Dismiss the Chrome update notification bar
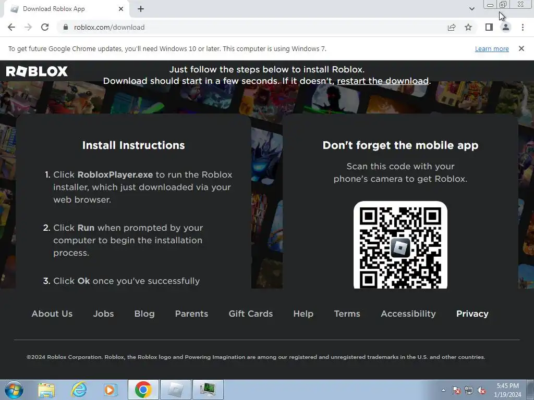Viewport: 534px width, 400px height. click(521, 48)
